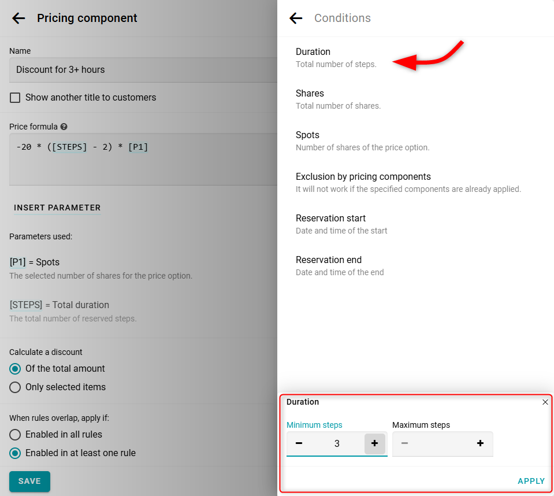
Task: Click the Save button
Action: (x=29, y=481)
